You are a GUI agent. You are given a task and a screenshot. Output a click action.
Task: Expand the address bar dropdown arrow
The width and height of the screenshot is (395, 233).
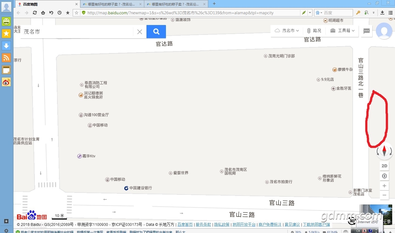click(x=310, y=13)
